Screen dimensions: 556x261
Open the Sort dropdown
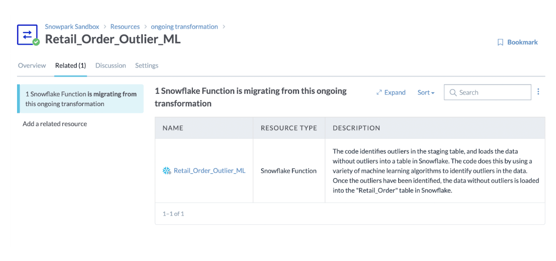pos(426,92)
